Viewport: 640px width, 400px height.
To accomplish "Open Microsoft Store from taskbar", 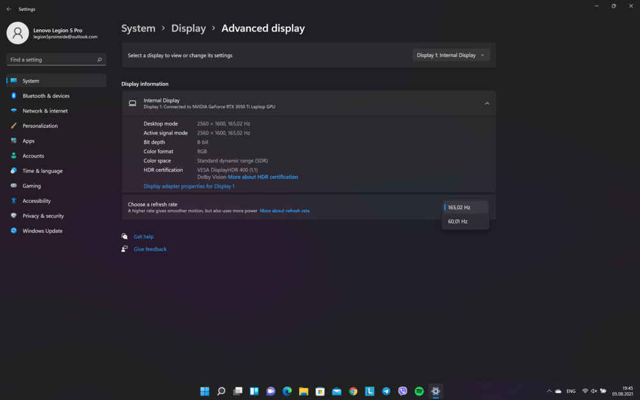I will tap(320, 392).
